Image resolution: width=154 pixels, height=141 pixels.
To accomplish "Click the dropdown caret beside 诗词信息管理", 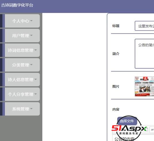I will [36, 50].
